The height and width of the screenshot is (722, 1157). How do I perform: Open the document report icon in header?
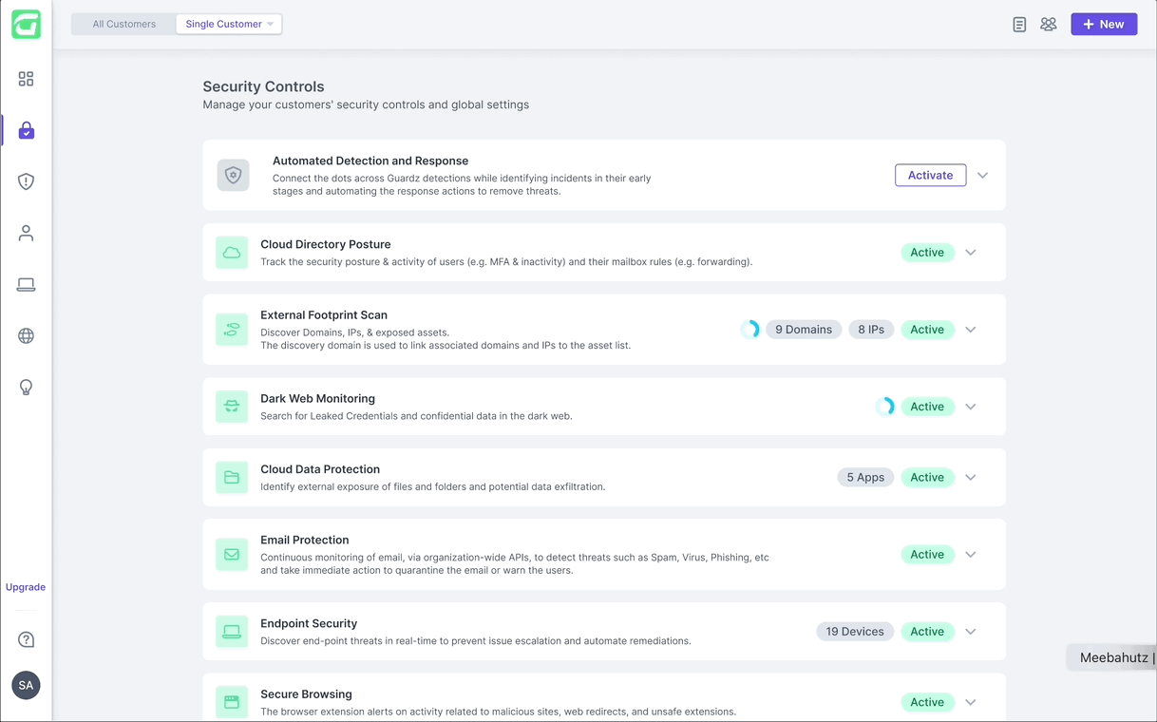1019,25
